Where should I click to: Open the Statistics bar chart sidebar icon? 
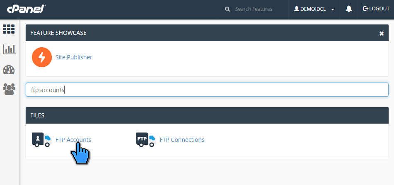(x=9, y=49)
